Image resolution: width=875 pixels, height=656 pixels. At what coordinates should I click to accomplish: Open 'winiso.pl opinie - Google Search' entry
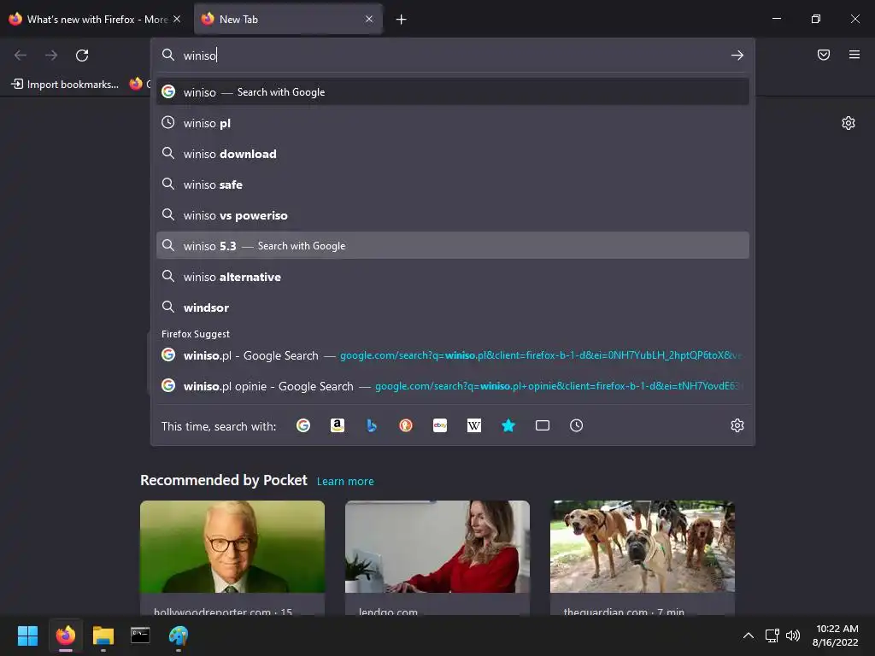(x=453, y=386)
